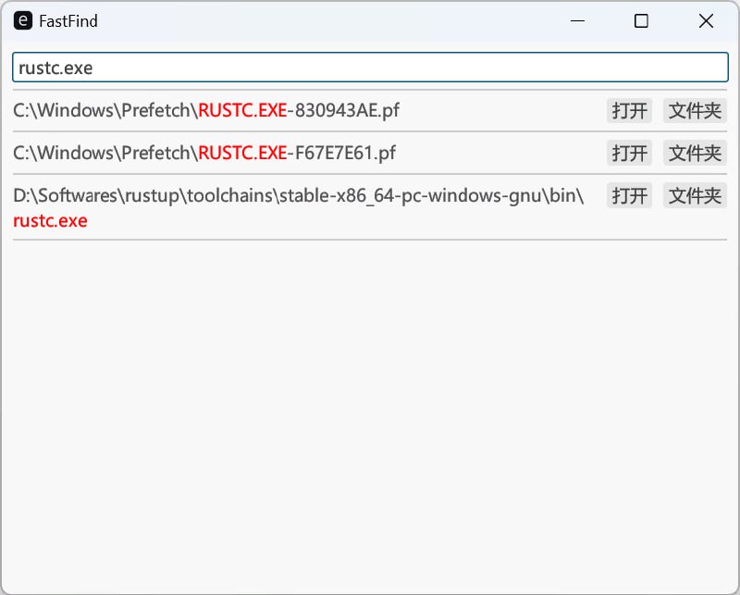Click the blank title bar area beside FastFind
The height and width of the screenshot is (595, 740).
pyautogui.click(x=324, y=20)
